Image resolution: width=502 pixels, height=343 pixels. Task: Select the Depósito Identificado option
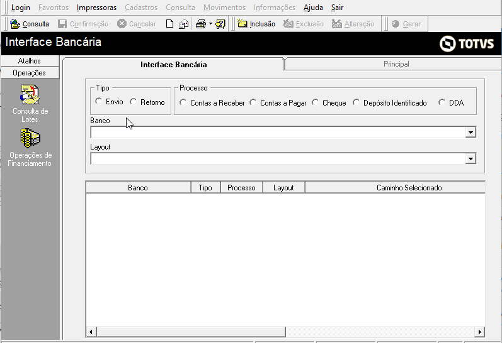tap(357, 102)
